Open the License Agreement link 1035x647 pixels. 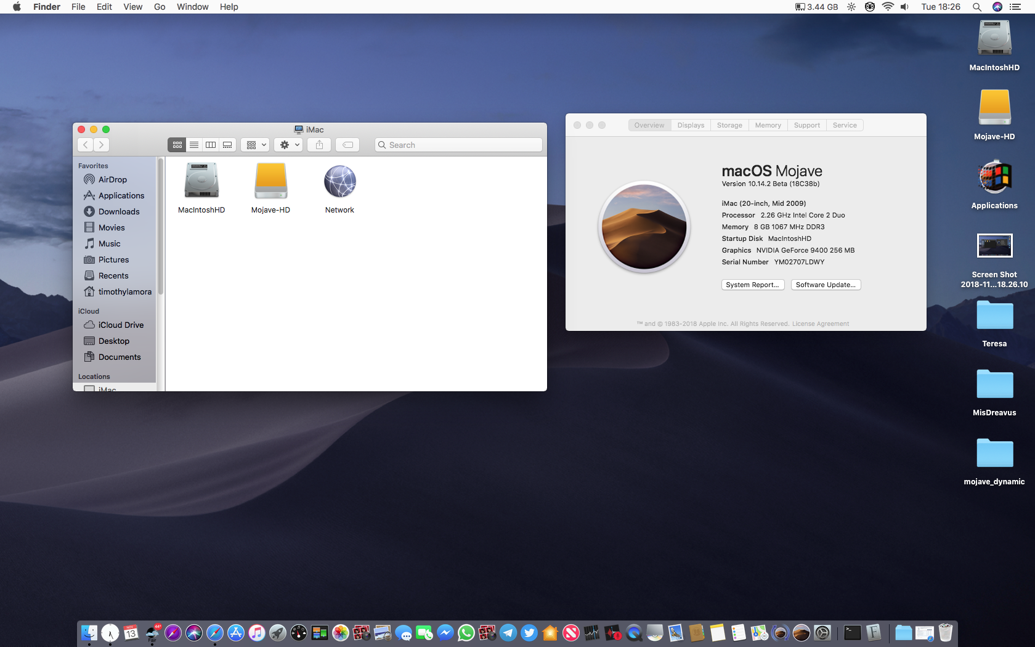[x=820, y=323]
